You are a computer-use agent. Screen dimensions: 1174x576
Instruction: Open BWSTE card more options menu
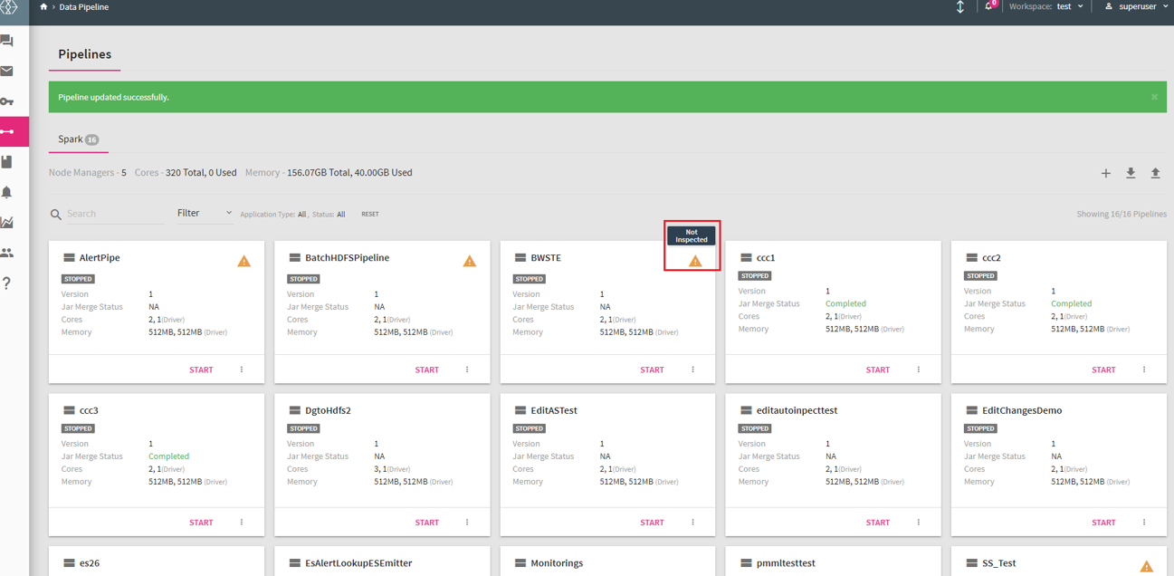point(692,370)
